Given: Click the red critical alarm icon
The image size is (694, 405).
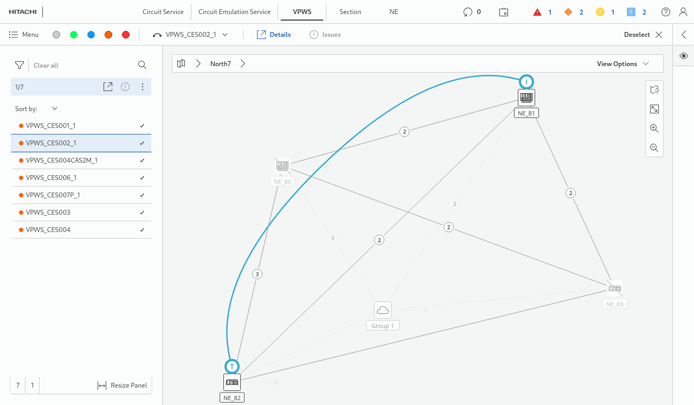Looking at the screenshot, I should (x=537, y=12).
